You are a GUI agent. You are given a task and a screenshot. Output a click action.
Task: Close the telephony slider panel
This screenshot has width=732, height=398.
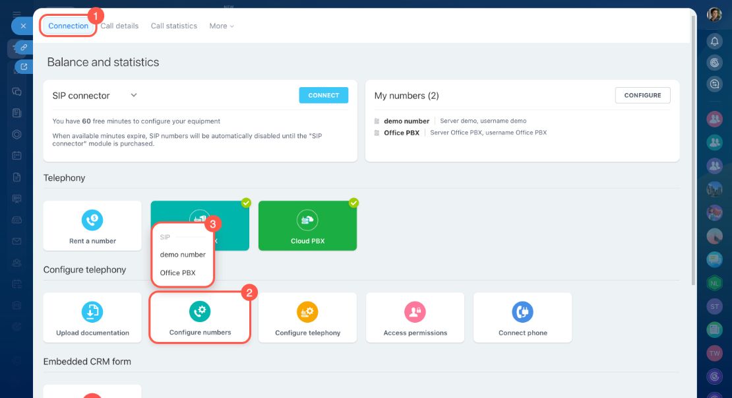pos(23,26)
